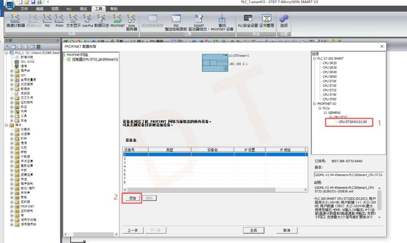Click the 取消 button in wizard
Screen dimensions: 407x243
point(287,230)
